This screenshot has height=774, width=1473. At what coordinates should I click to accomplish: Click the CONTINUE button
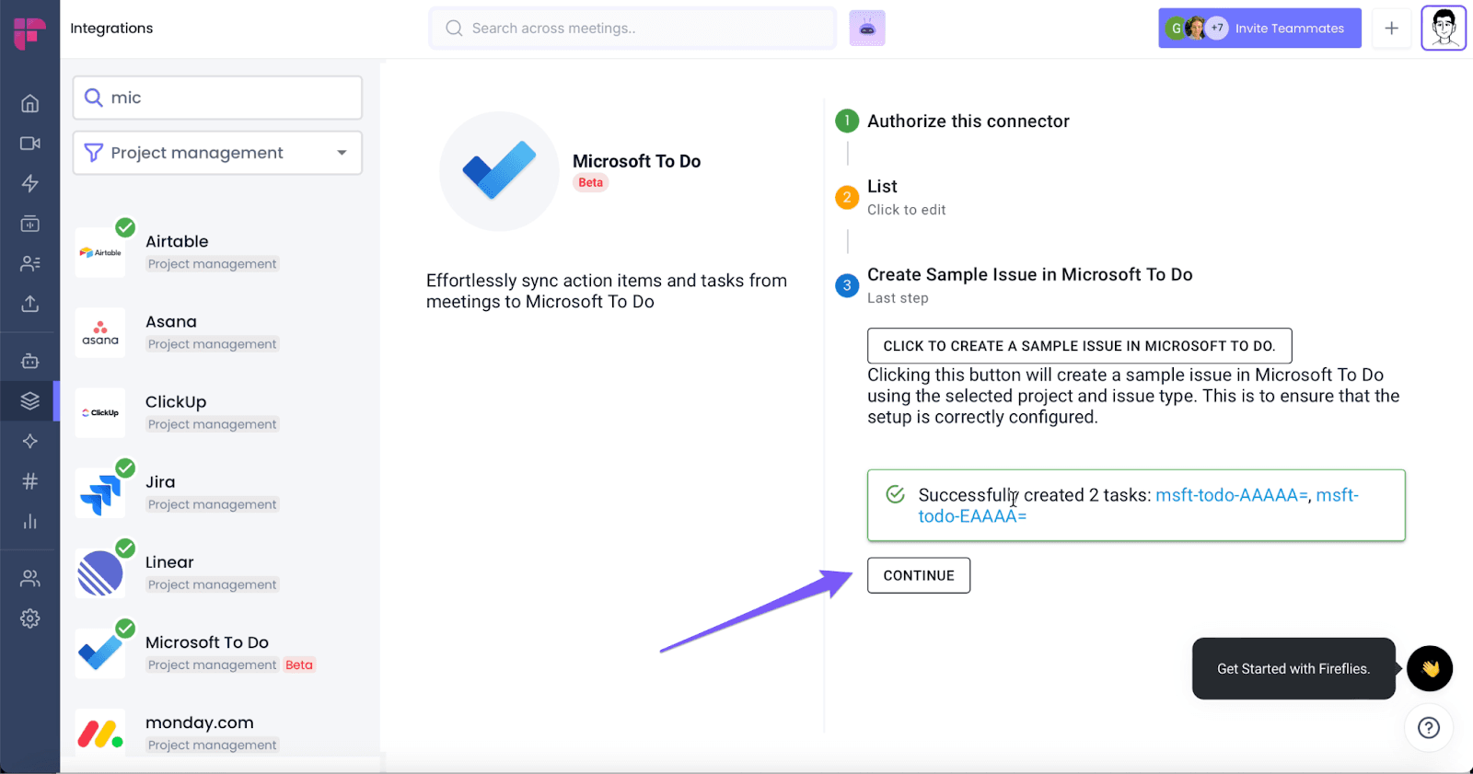tap(919, 575)
